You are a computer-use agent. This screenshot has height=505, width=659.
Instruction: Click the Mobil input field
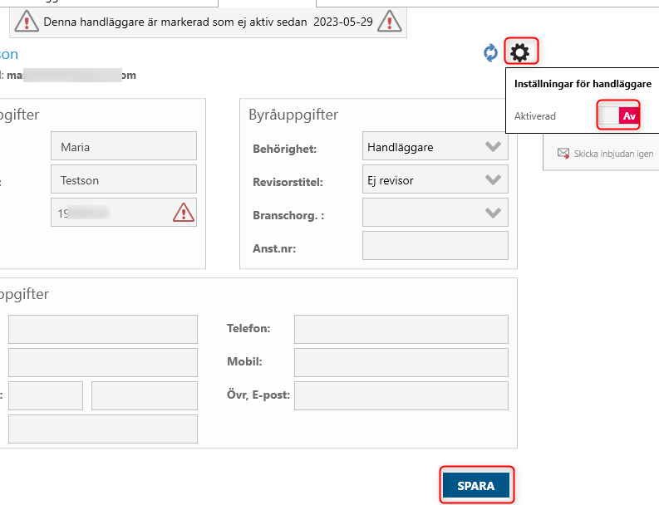(x=401, y=363)
